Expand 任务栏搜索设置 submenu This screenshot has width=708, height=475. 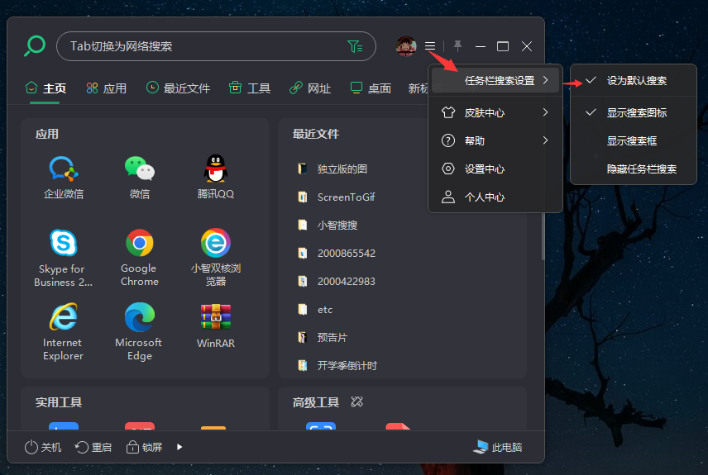click(x=495, y=81)
